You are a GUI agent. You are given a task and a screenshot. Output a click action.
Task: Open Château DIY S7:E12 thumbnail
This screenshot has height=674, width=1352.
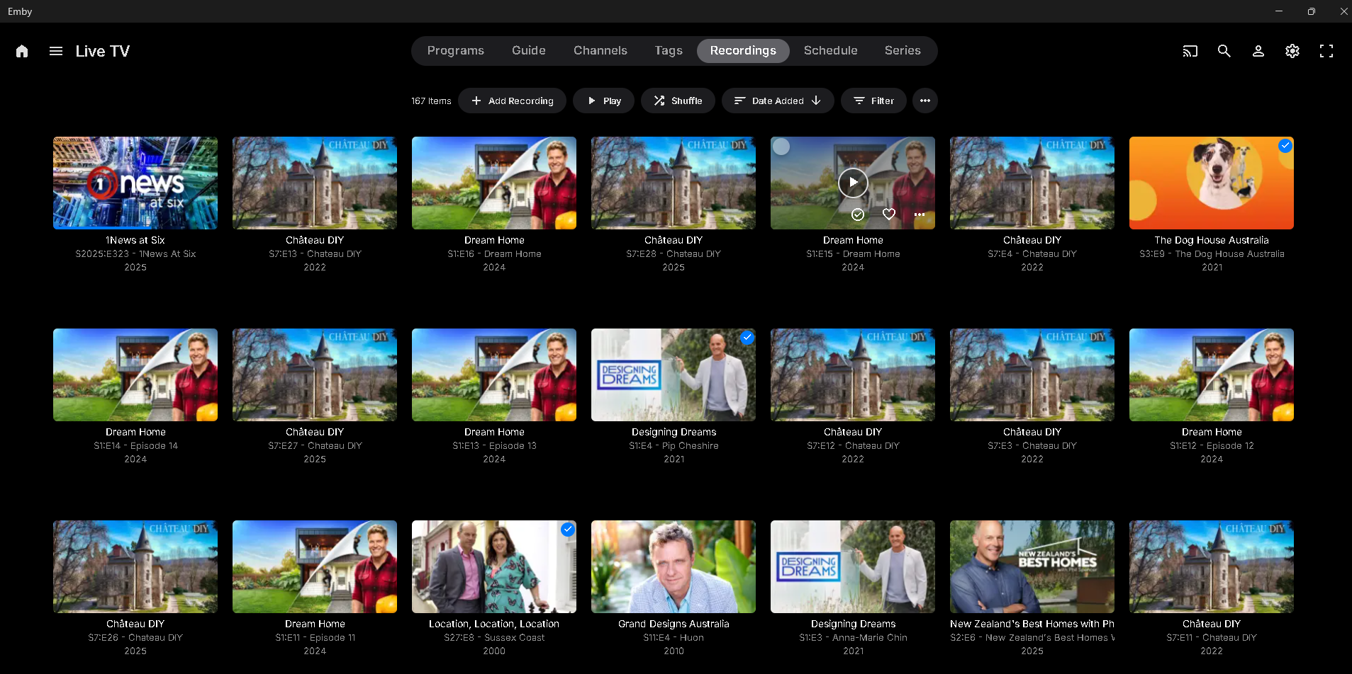[x=853, y=375]
